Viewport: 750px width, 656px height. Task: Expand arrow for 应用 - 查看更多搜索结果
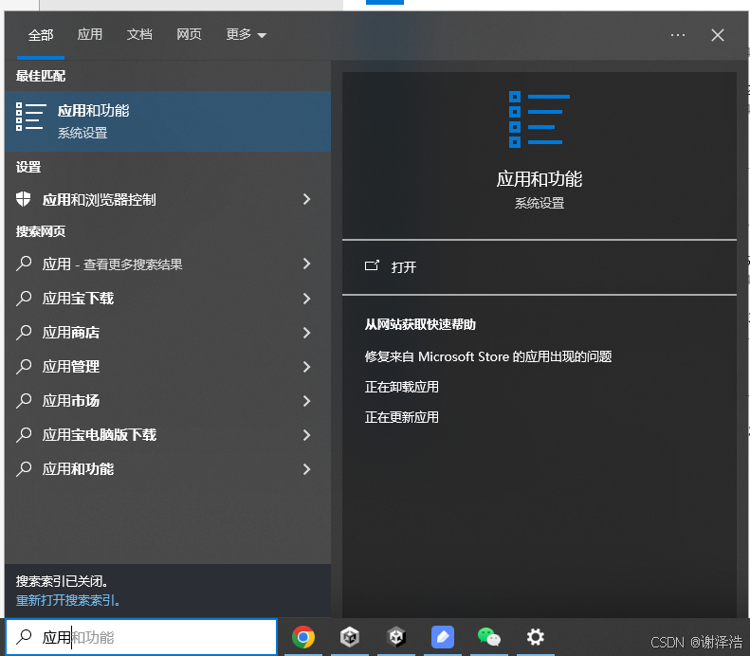click(306, 264)
